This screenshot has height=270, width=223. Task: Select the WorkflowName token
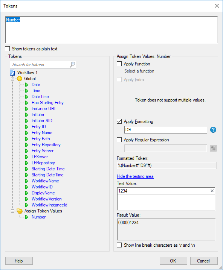pos(45,181)
